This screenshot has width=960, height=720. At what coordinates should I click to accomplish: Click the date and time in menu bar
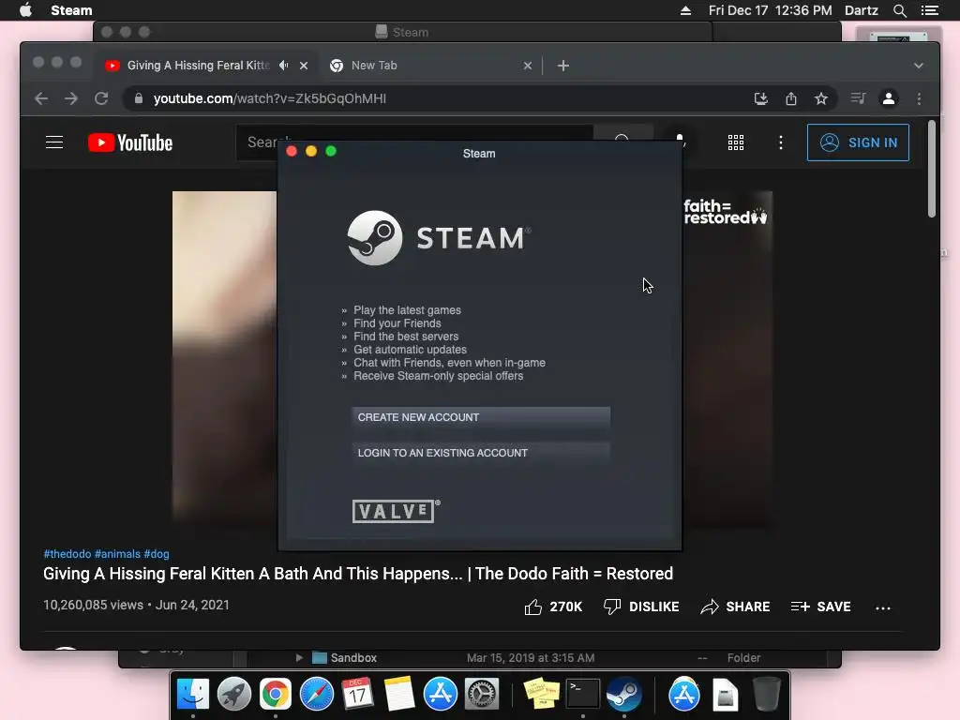[x=771, y=10]
